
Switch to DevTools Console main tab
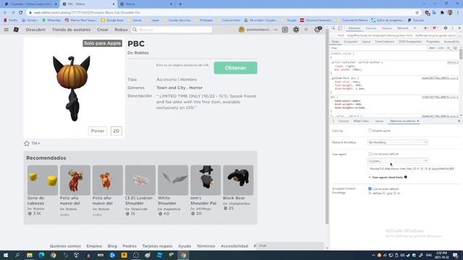pyautogui.click(x=371, y=28)
